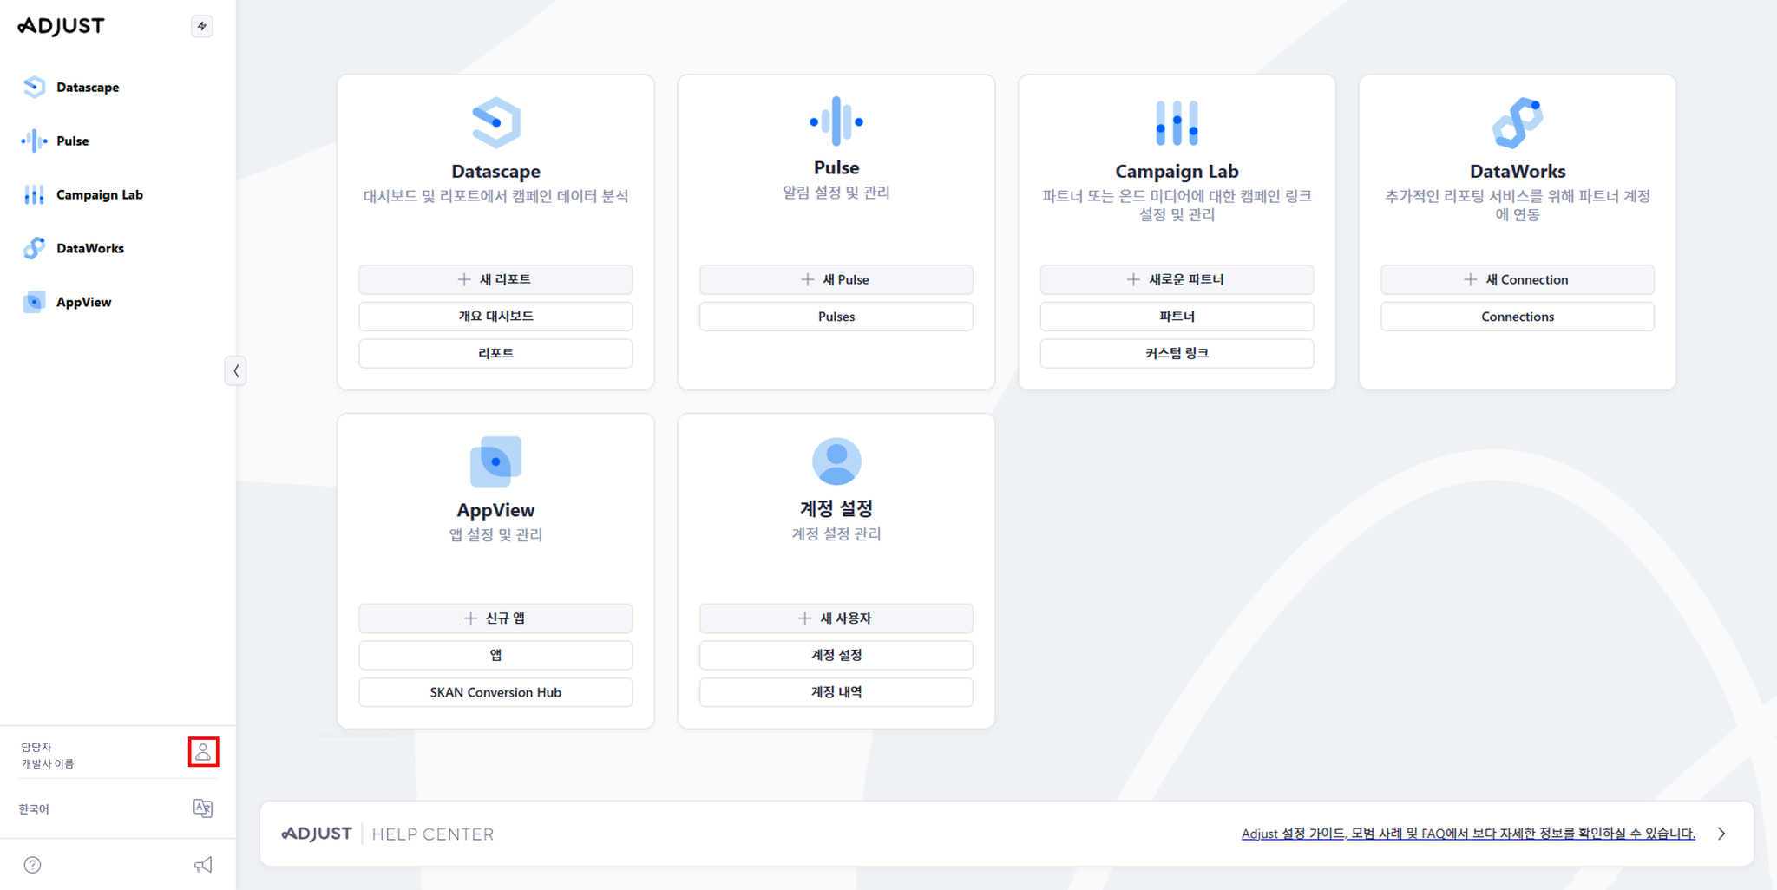Open the 개요 대시보드 button

495,317
